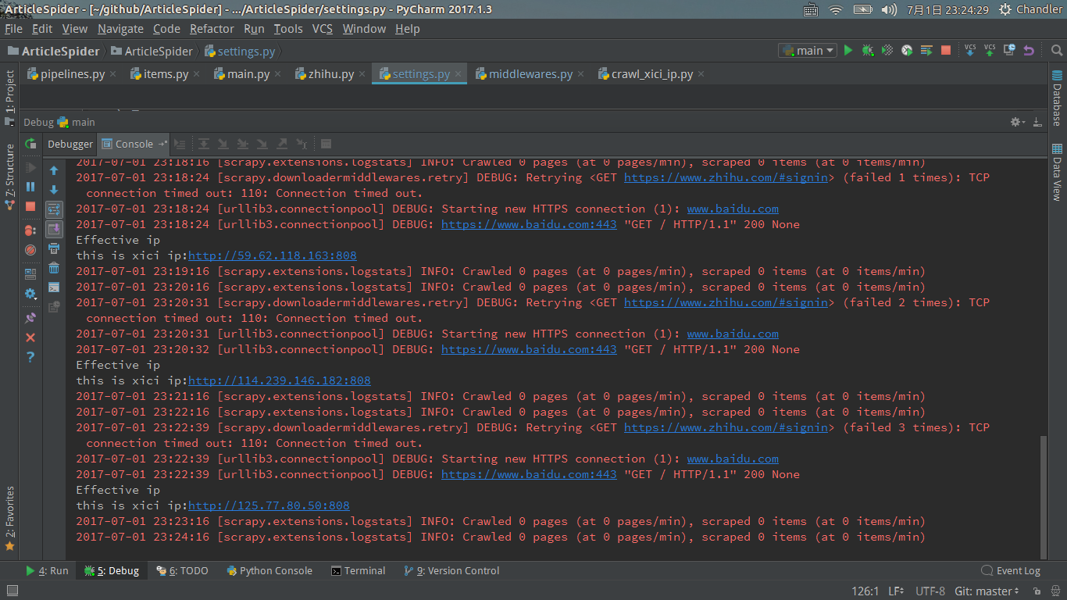
Task: Click www.baidu.com link at 23:18:24
Action: pyautogui.click(x=733, y=209)
